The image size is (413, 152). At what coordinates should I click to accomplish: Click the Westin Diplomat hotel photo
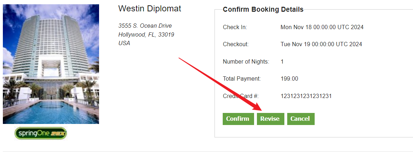[51, 64]
